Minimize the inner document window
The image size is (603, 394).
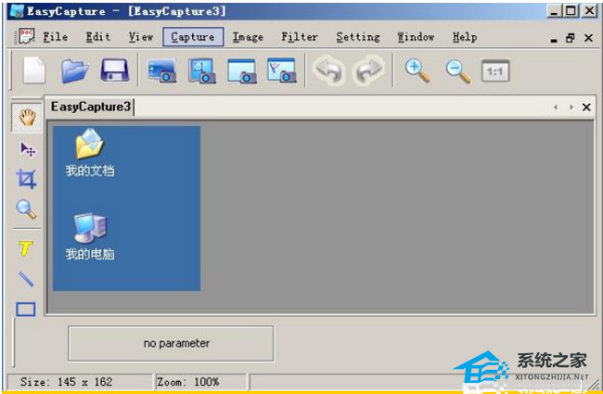tap(554, 40)
